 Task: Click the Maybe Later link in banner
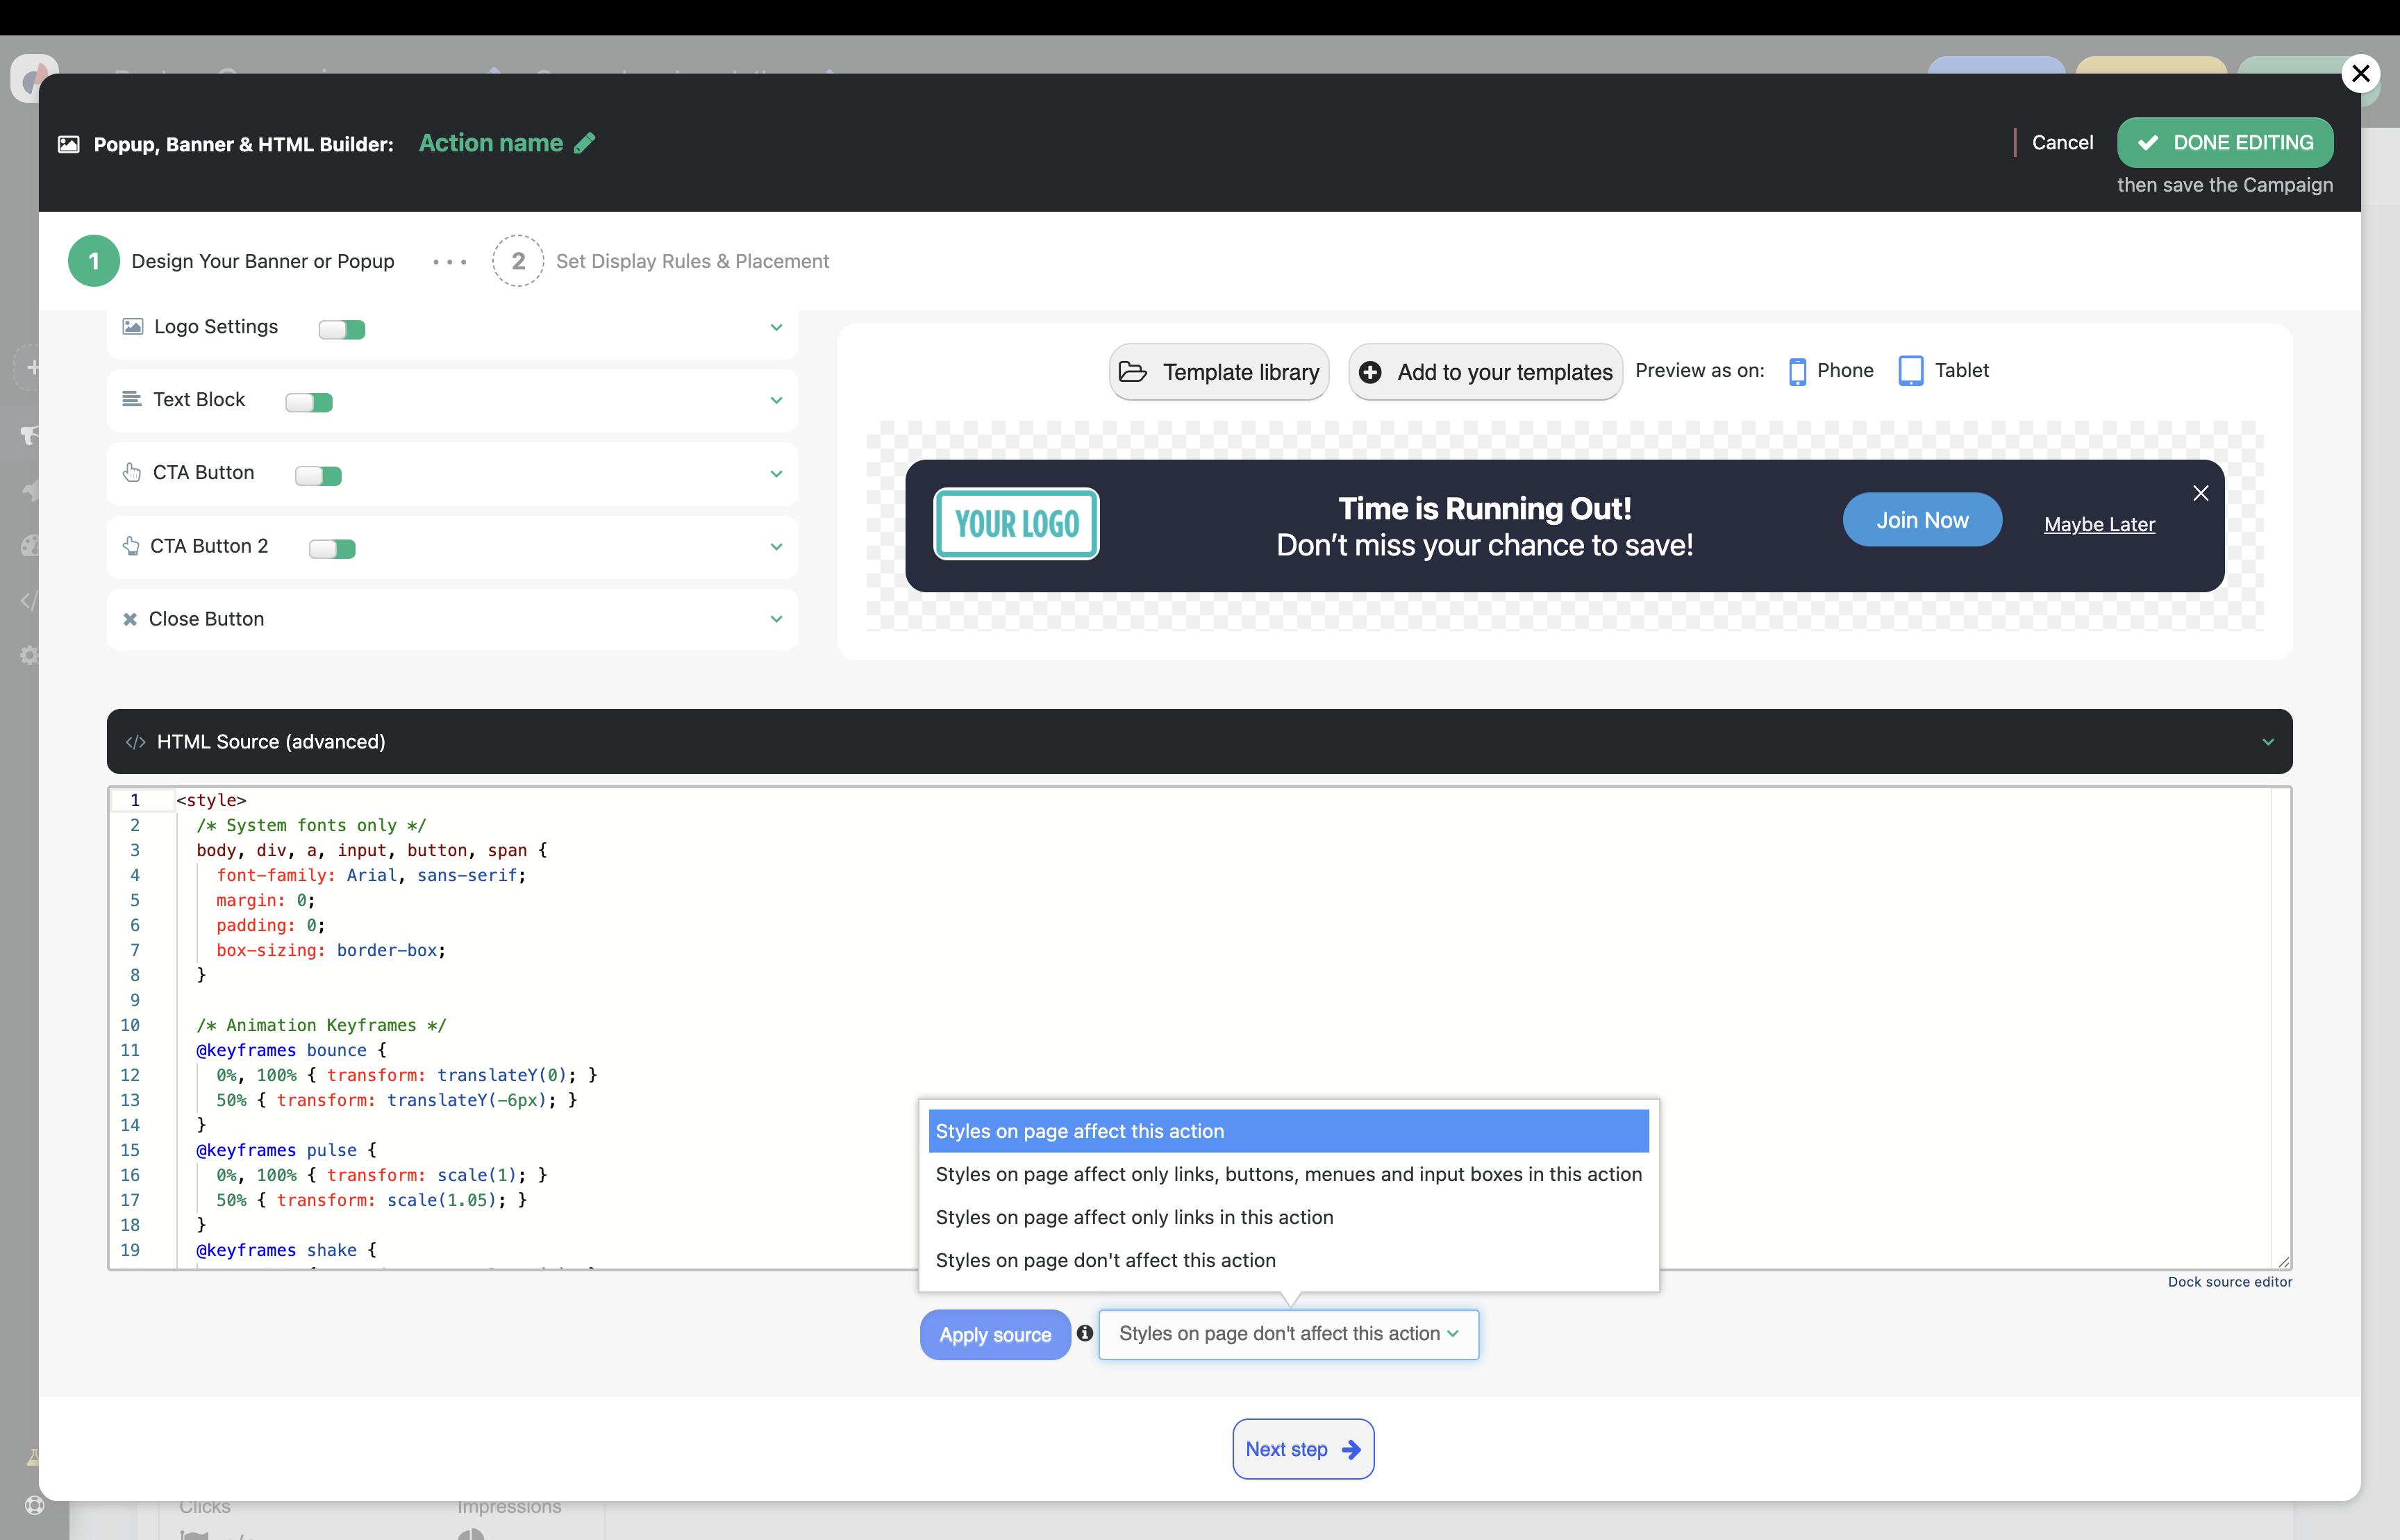point(2099,524)
